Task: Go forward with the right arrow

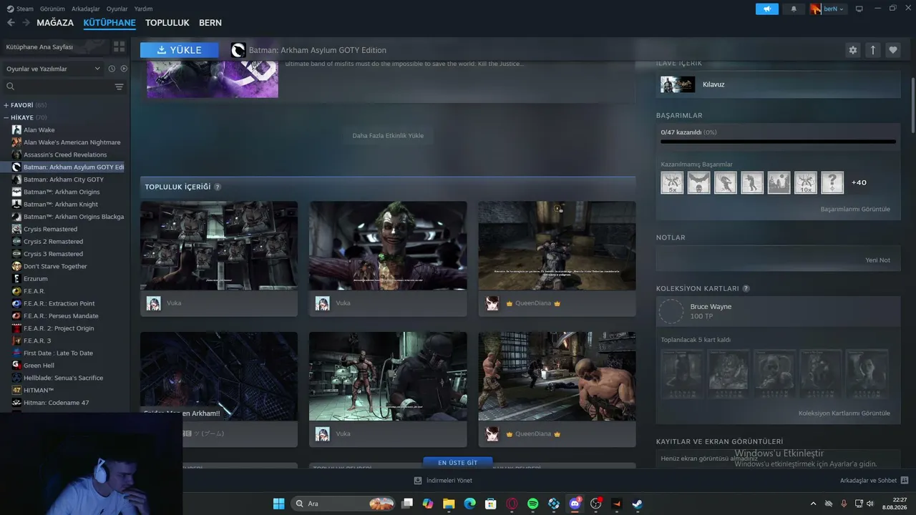Action: 26,23
